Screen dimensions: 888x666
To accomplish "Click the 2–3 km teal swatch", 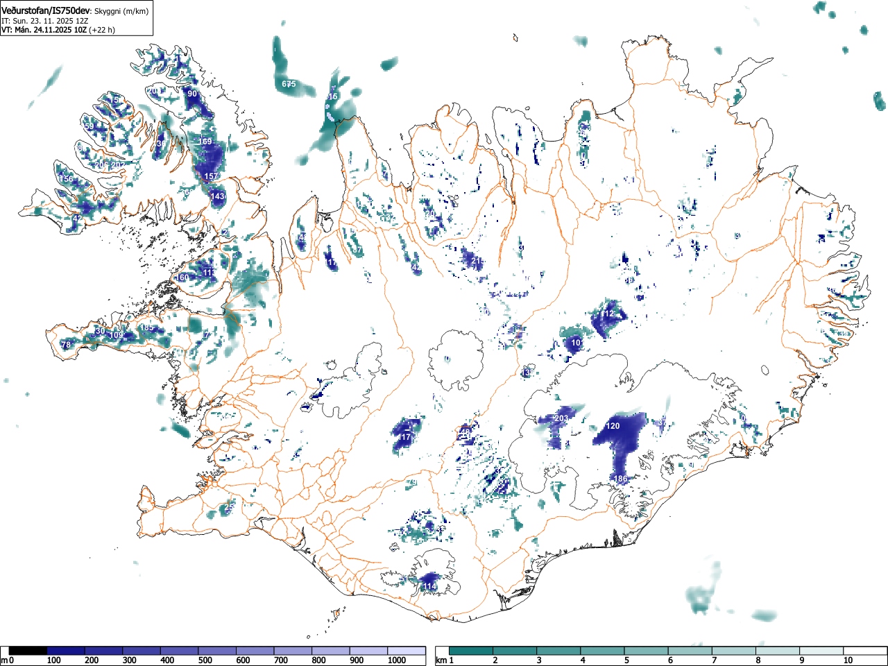I will 515,651.
